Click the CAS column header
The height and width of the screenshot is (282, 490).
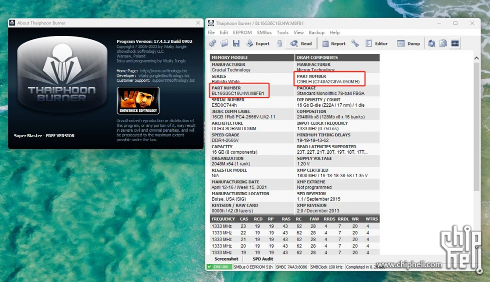[244, 219]
